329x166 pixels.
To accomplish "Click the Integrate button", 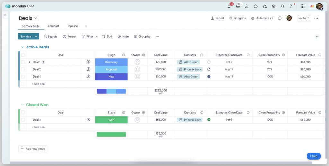I will coord(237,18).
